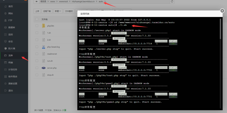Select the file name server.php
Image resolution: width=227 pixels, height=113 pixels.
(52, 68)
